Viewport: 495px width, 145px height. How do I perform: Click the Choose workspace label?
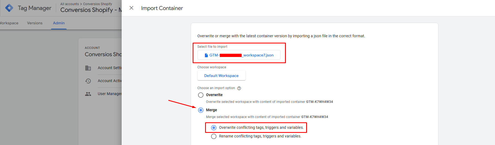pyautogui.click(x=212, y=67)
